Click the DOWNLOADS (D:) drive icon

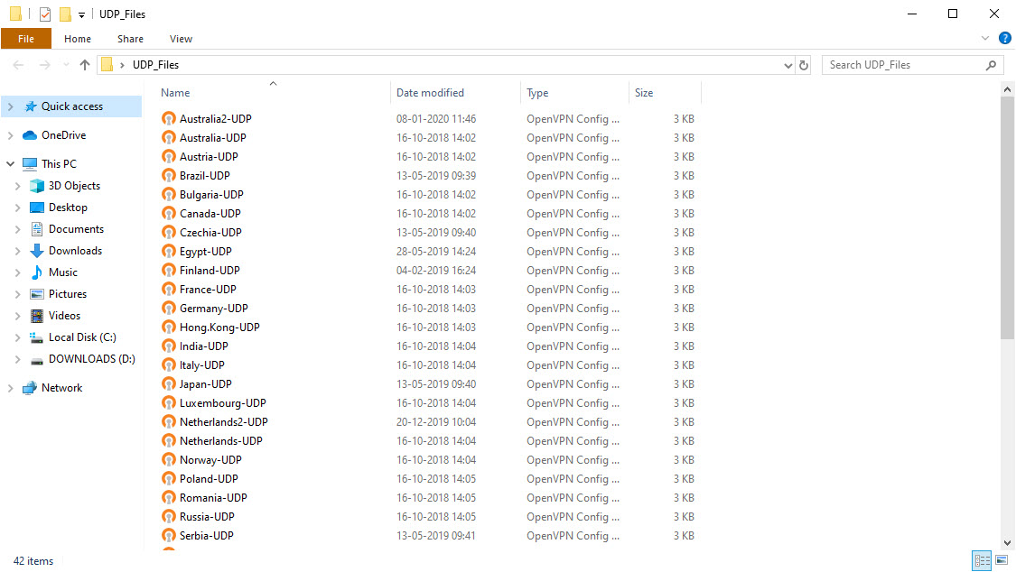point(37,360)
